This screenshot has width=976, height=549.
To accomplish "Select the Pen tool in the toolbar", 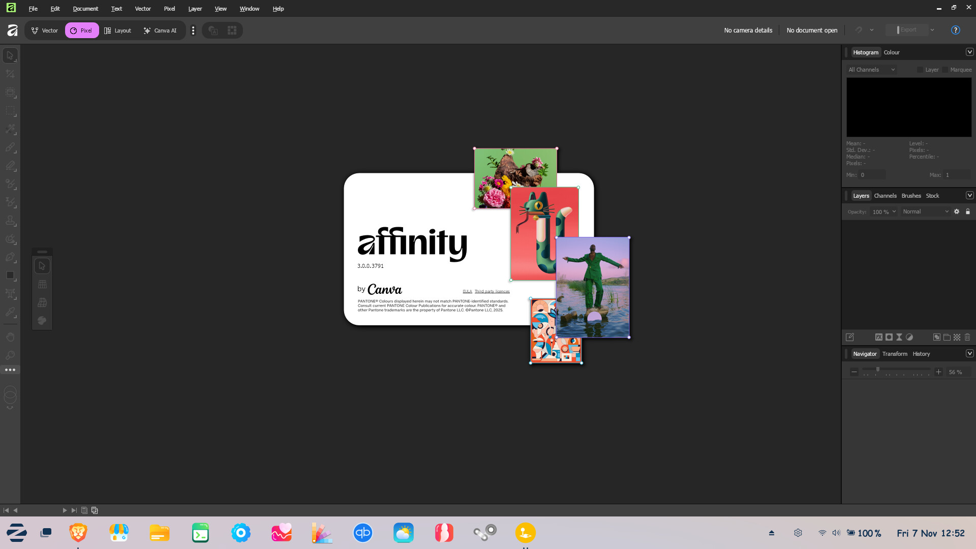I will click(10, 257).
